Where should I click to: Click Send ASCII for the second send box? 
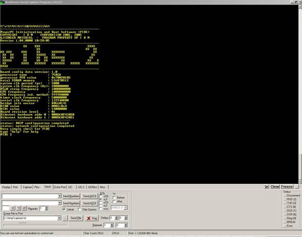tap(90, 203)
